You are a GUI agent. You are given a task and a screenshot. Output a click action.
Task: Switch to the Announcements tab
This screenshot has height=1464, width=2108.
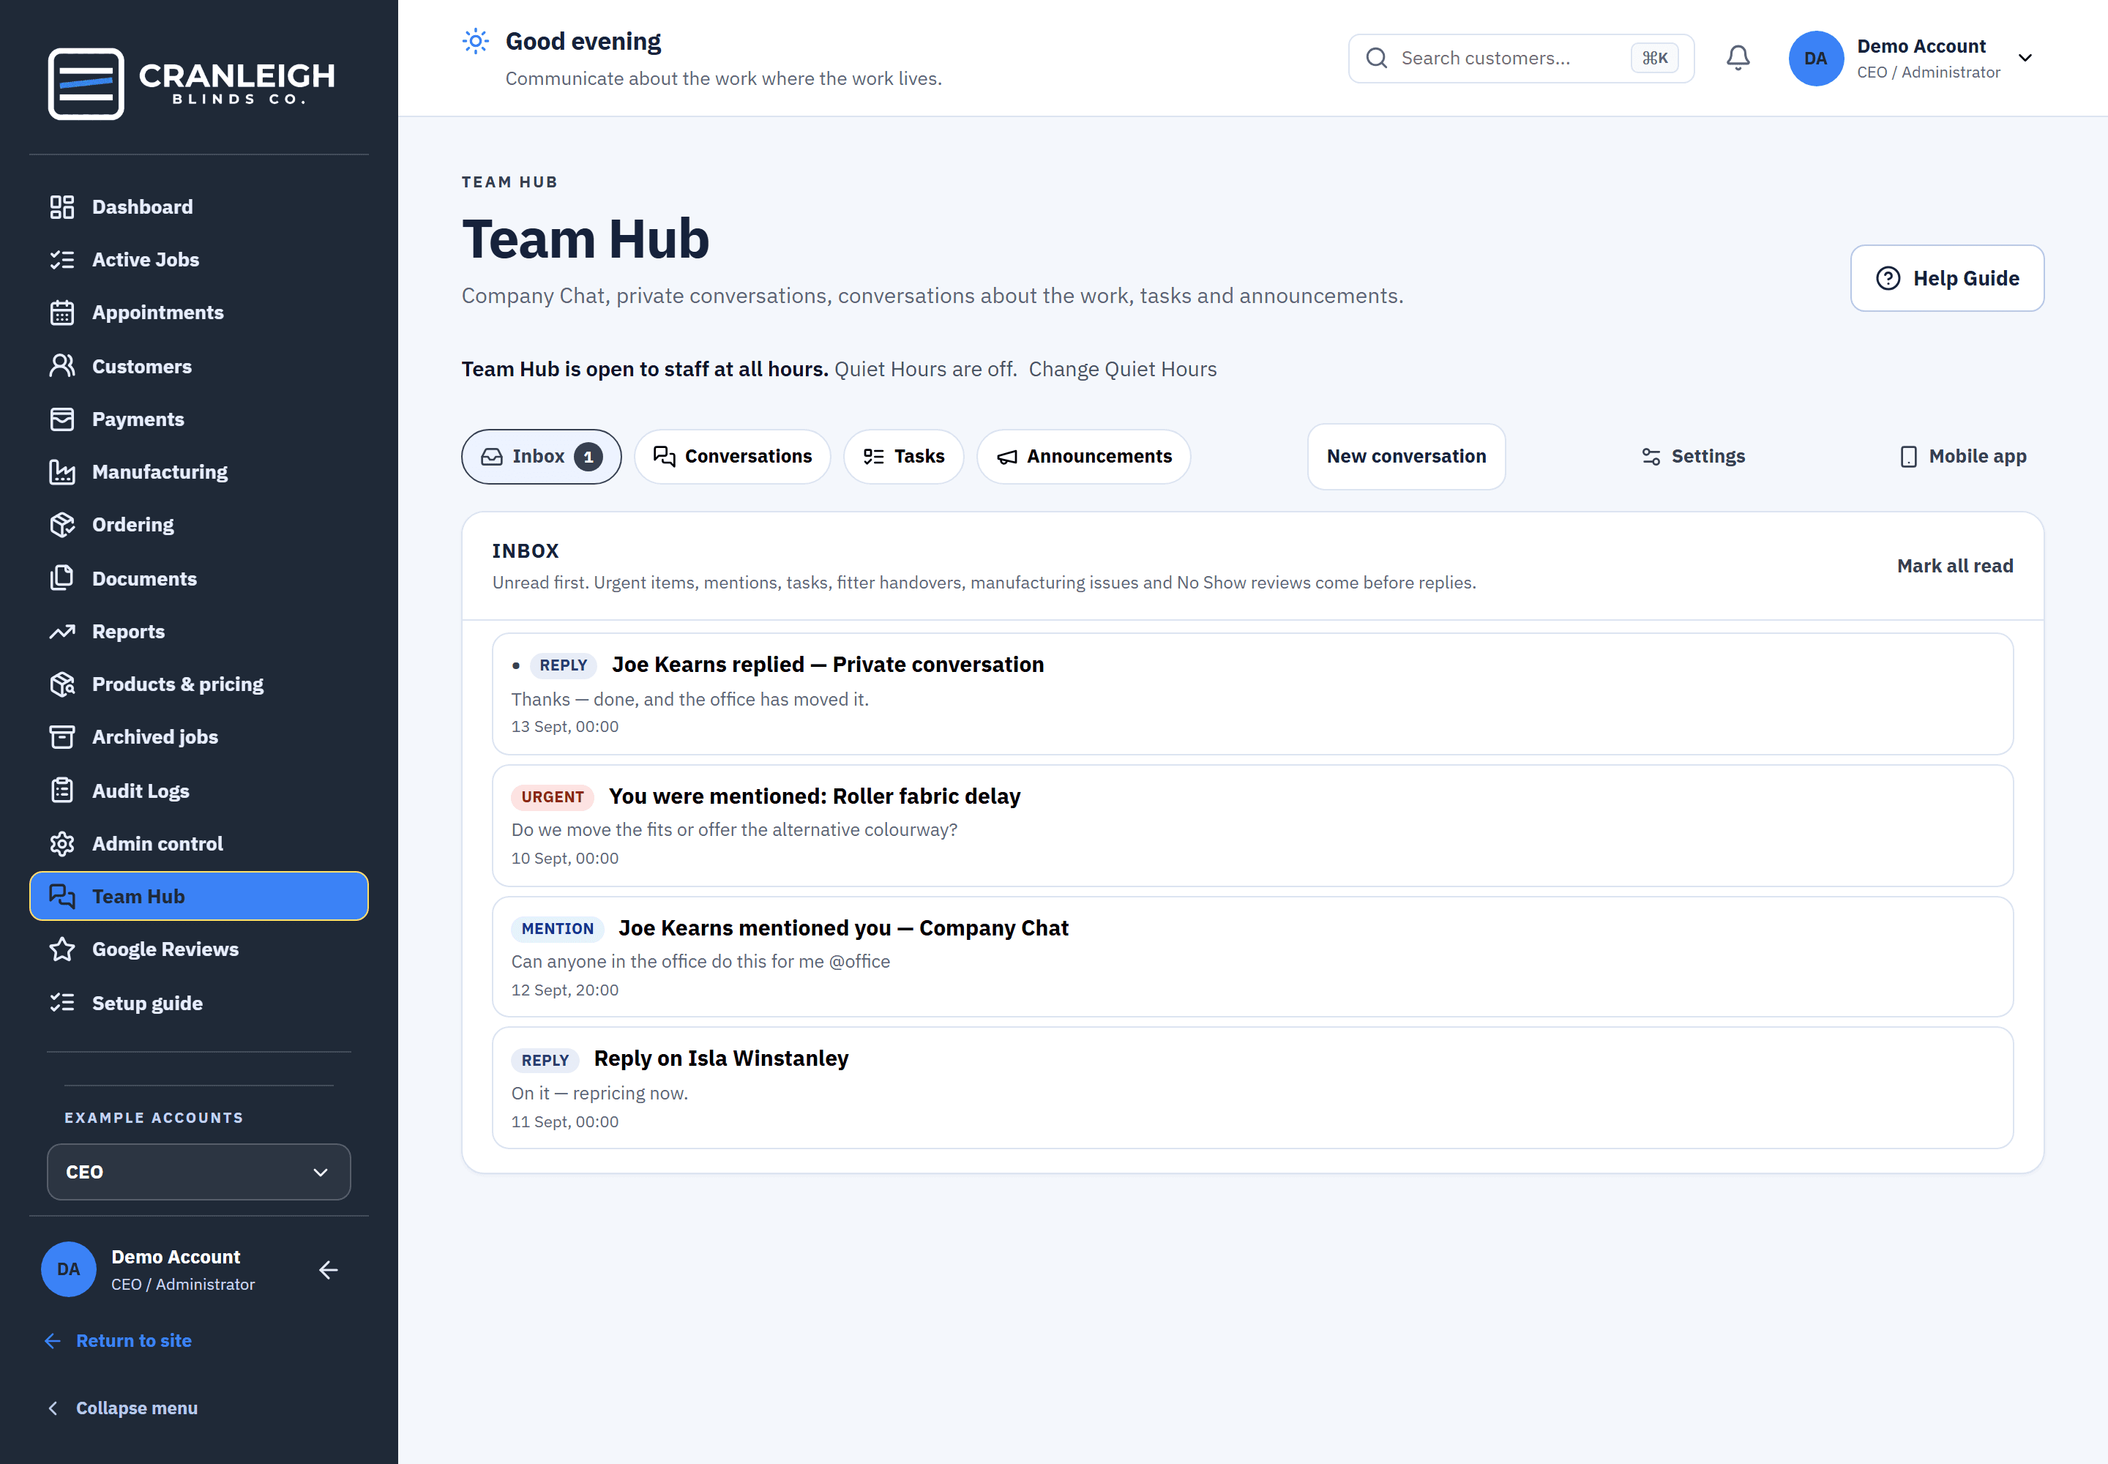click(x=1083, y=457)
